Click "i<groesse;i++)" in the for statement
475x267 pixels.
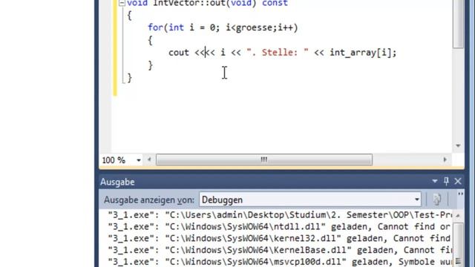click(262, 27)
